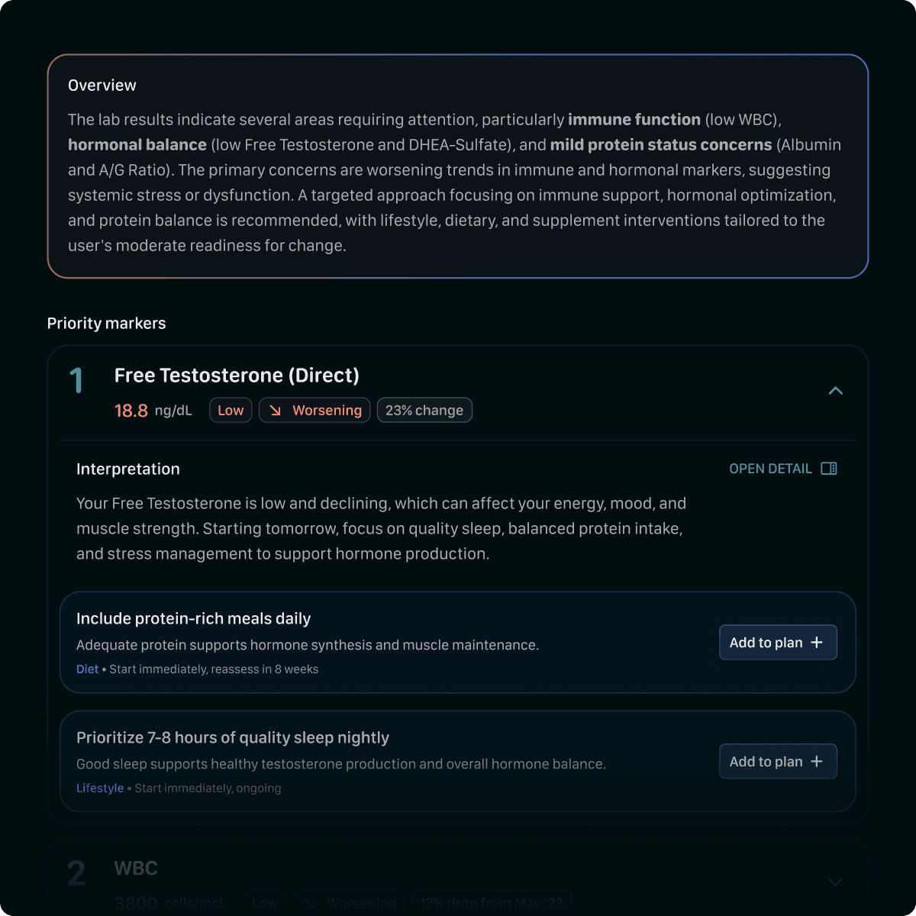Open detail view using the panel icon
The height and width of the screenshot is (916, 916).
(829, 468)
